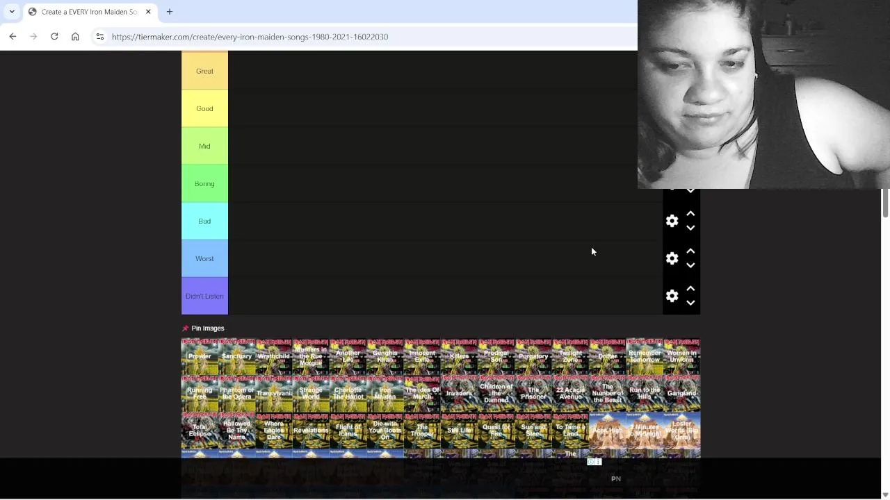This screenshot has height=500, width=890.
Task: Pick the Genghis Khan song tile
Action: (385, 357)
